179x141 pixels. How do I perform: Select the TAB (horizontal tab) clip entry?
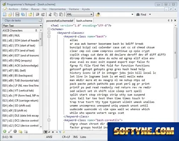21,81
